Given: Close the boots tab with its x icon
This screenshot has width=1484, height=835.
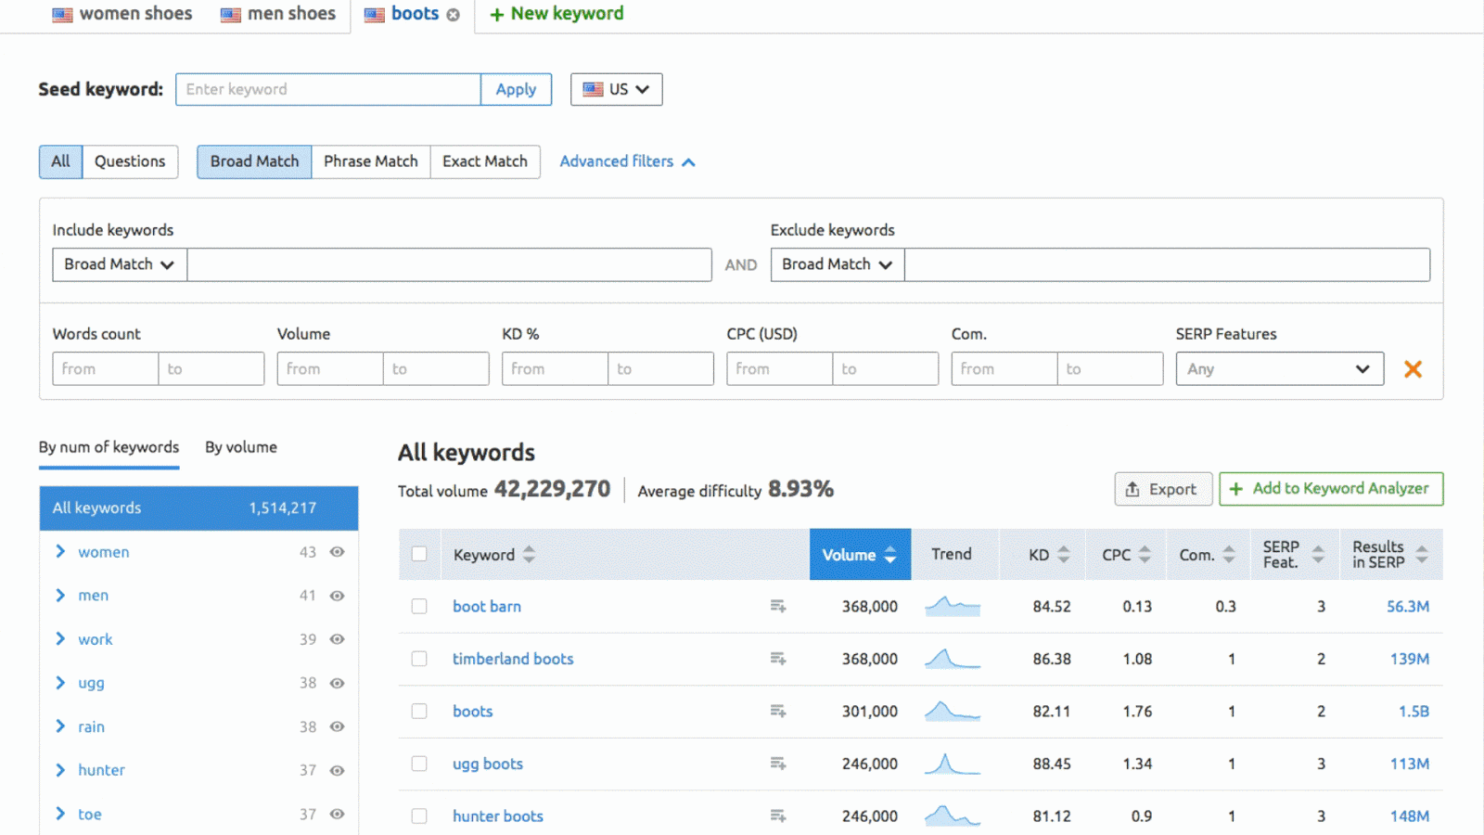Looking at the screenshot, I should pos(453,15).
